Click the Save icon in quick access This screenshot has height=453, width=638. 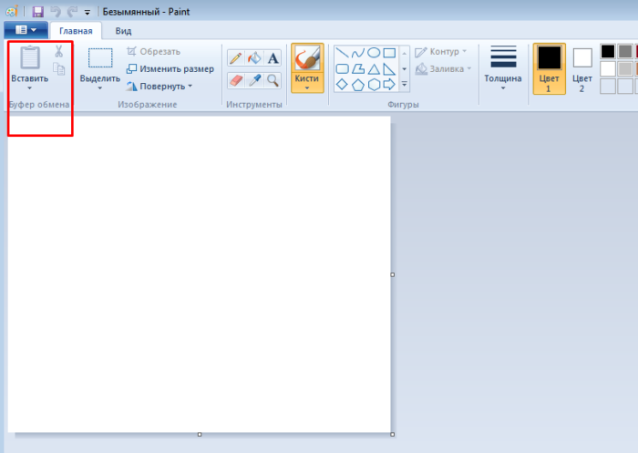[38, 12]
